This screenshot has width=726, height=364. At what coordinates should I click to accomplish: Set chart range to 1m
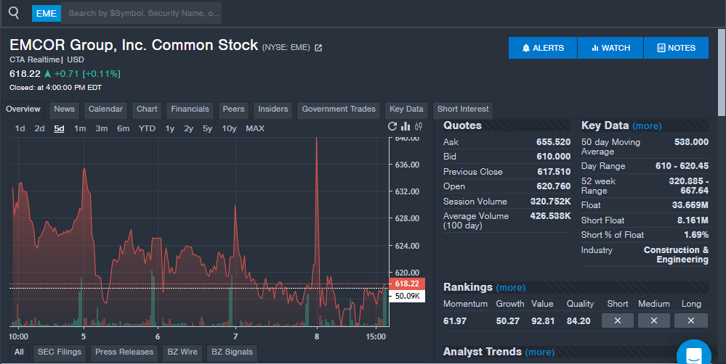coord(80,128)
